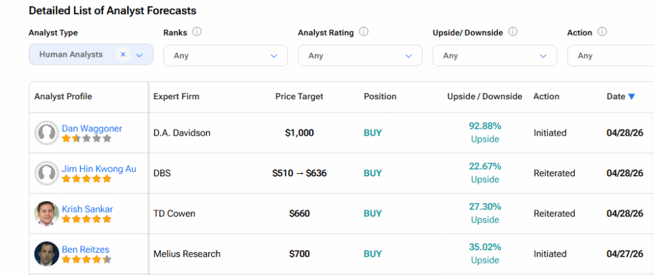The width and height of the screenshot is (654, 275).
Task: Click Ben Reitzes name link
Action: tap(87, 249)
